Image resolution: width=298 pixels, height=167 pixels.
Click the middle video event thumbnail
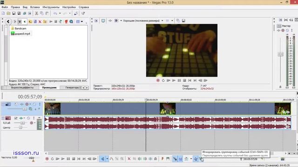tap(168, 109)
